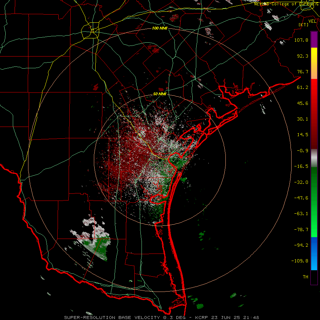Click the -63.1 velocity scale value
The height and width of the screenshot is (320, 320).
coord(301,214)
